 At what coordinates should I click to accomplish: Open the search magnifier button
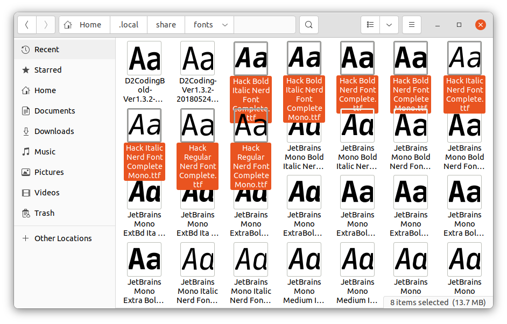309,25
